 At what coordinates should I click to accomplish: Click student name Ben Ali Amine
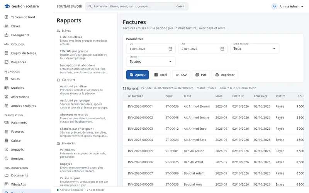(194, 151)
